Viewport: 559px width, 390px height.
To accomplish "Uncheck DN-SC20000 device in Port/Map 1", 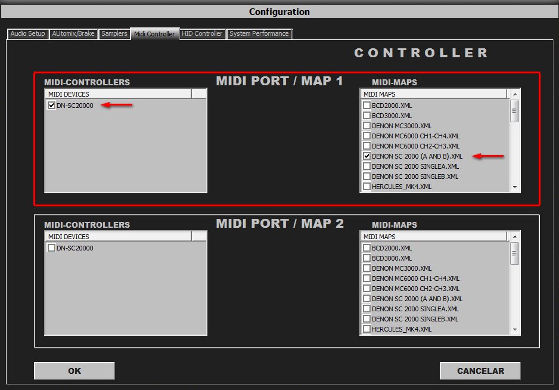I will [x=52, y=106].
